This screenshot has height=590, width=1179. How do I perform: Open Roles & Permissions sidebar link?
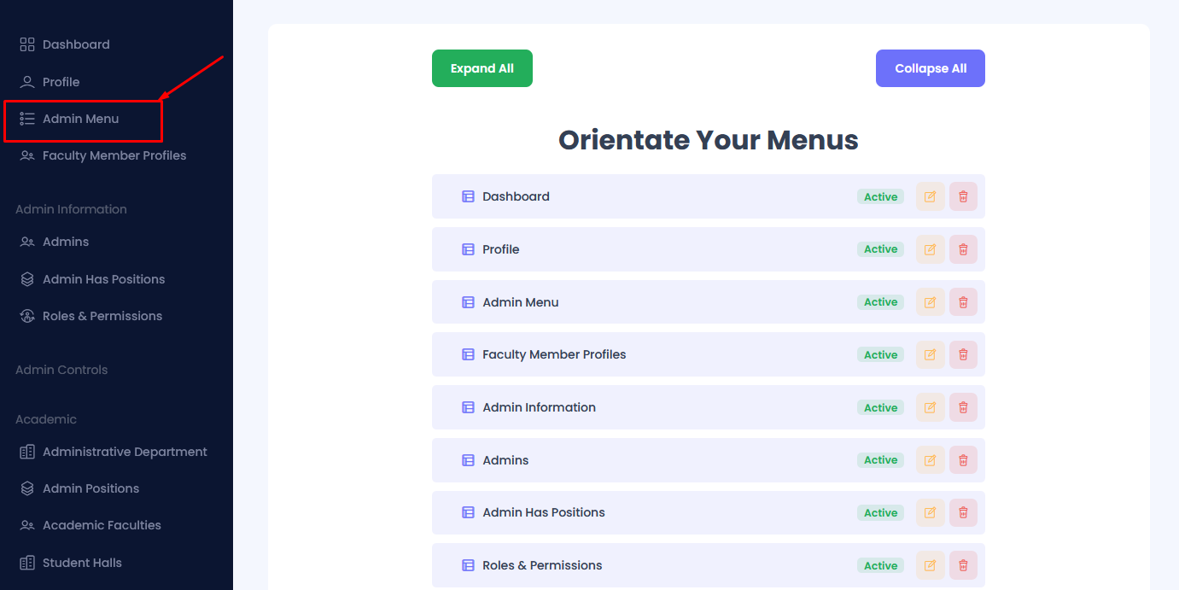(102, 316)
